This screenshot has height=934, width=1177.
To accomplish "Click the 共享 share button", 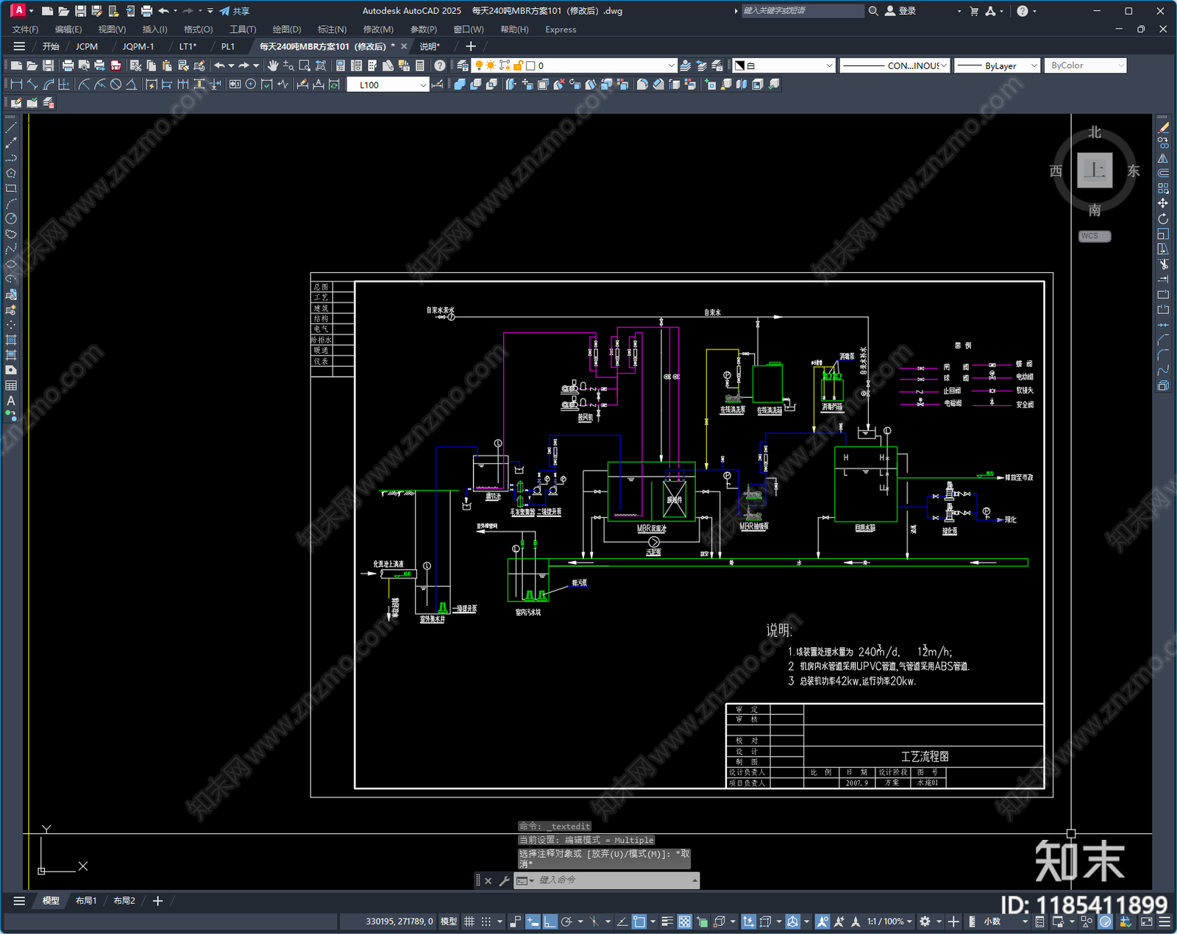I will (235, 11).
